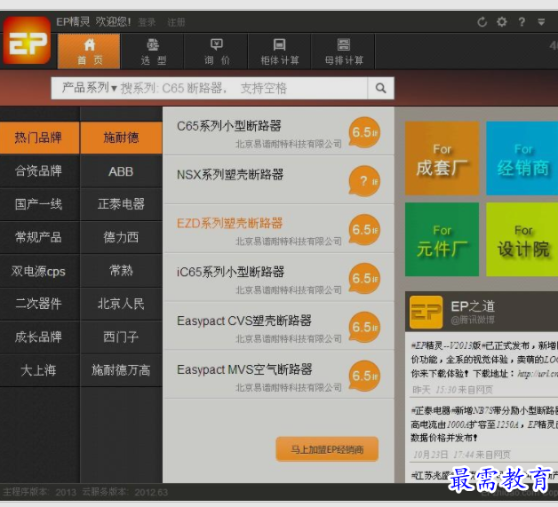Choose the 正泰电器 brand
This screenshot has height=507, width=558.
121,204
